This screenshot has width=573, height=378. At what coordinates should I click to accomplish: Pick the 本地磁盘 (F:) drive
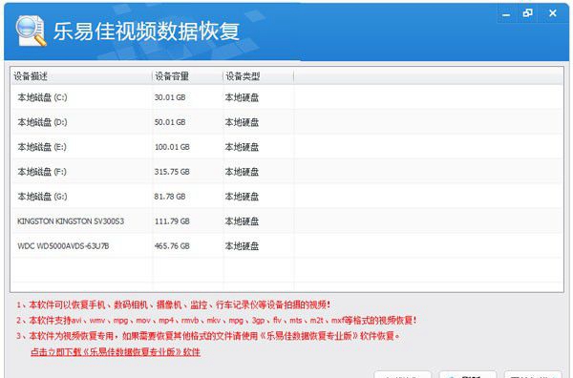[287, 172]
